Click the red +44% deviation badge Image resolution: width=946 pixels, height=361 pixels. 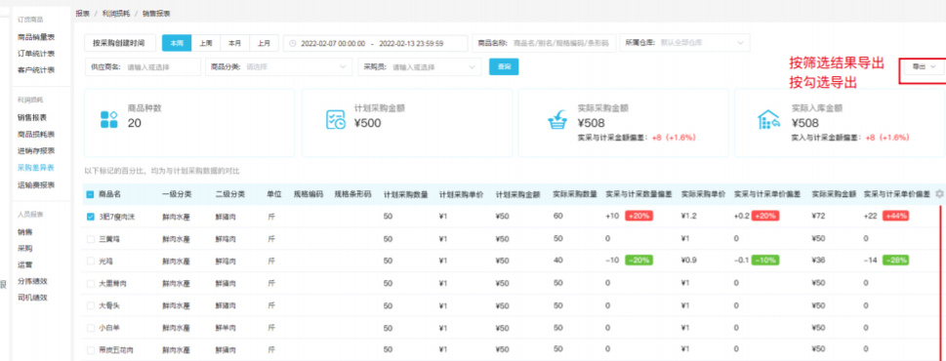tap(895, 217)
